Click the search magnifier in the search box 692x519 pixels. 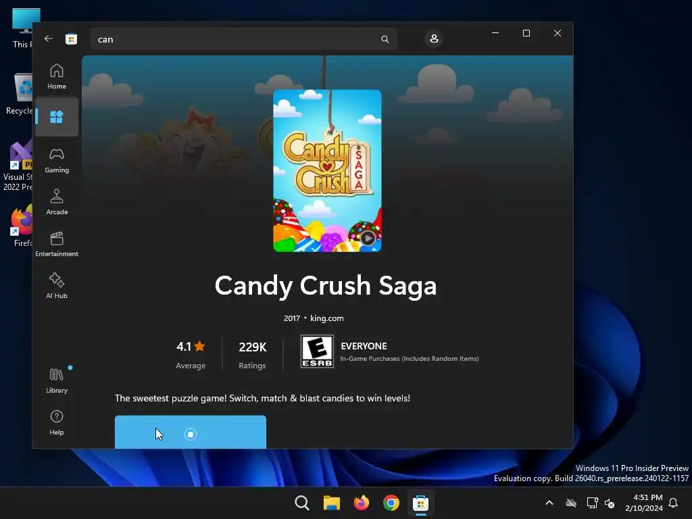(x=385, y=39)
